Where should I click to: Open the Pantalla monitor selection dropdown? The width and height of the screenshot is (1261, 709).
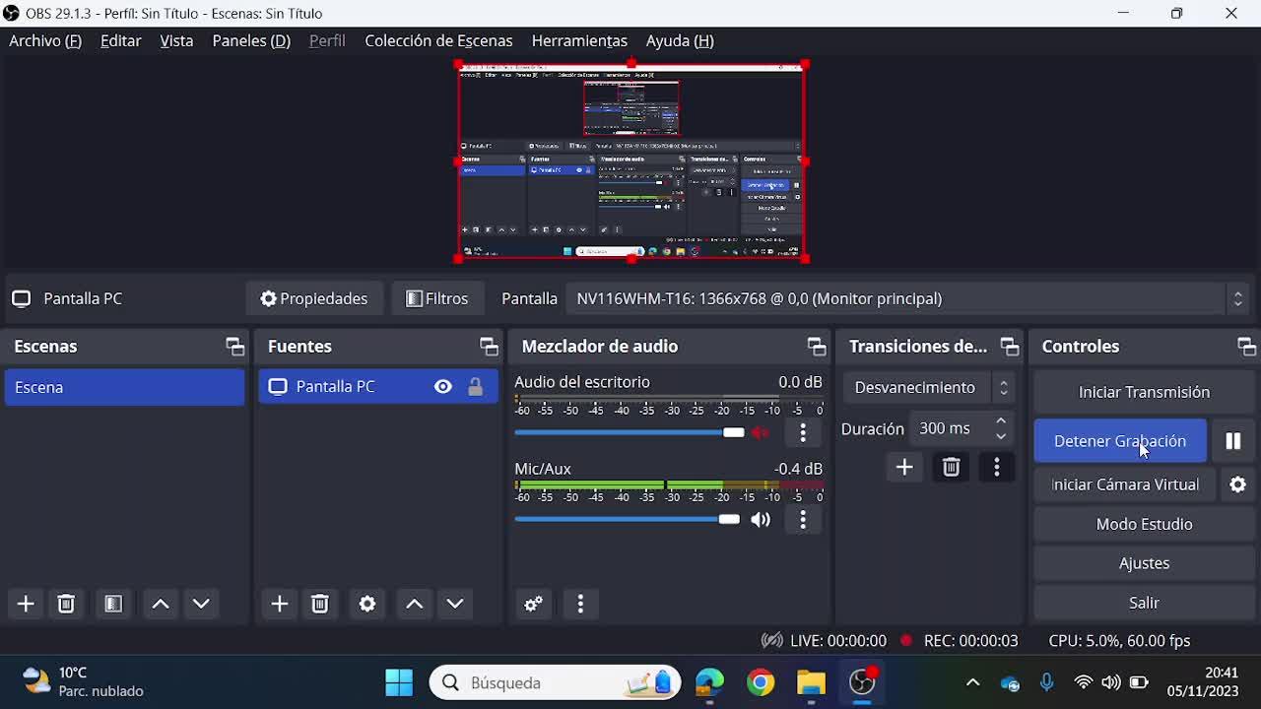click(908, 298)
